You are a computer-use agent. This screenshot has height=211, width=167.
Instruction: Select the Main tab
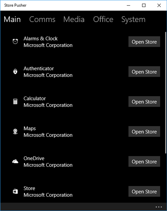[12, 20]
